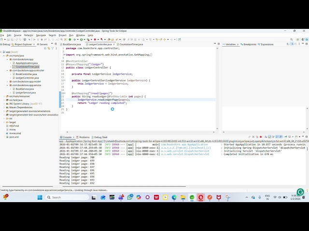
Task: Click Filter funnel icon in Project Explorer
Action: click(53, 48)
